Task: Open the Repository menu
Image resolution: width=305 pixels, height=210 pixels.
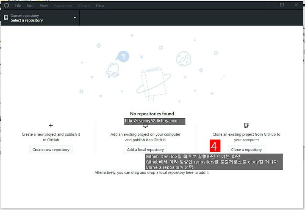Action: pyautogui.click(x=63, y=5)
